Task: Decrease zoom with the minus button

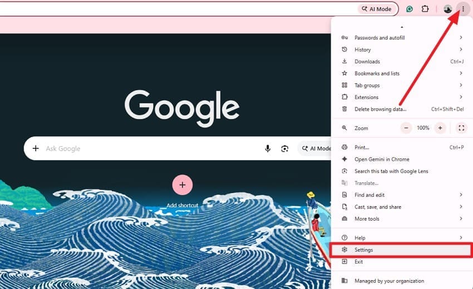Action: point(406,128)
